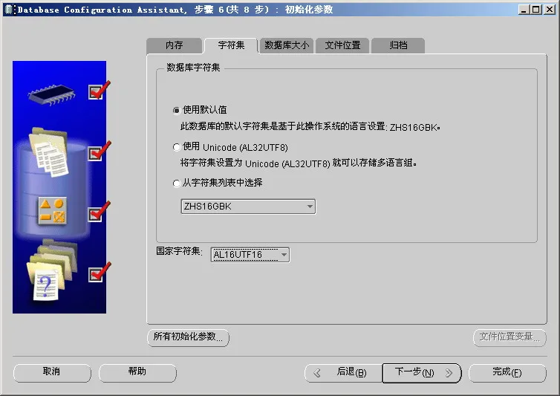Screen dimensions: 560x396
Task: Minimize the Database Configuration Assistant window
Action: click(524, 10)
